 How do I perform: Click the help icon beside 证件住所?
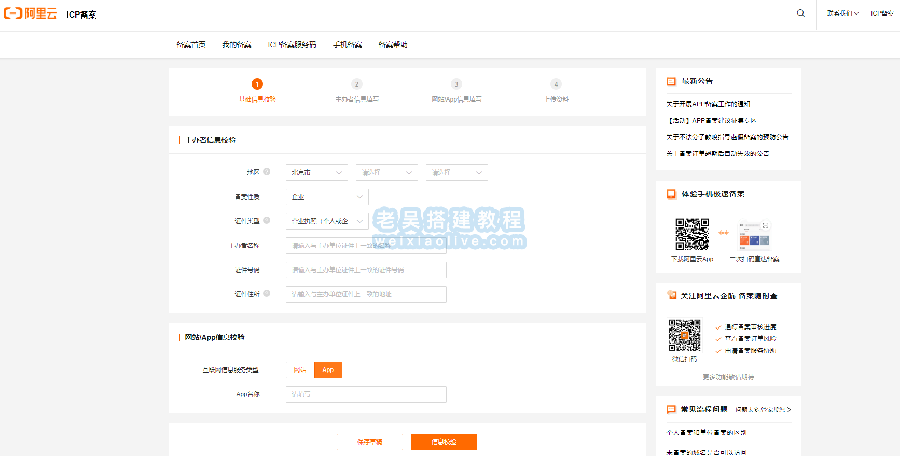pos(267,293)
